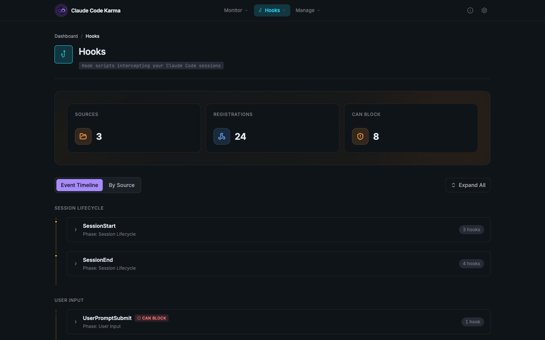
Task: Click the USER INPUT section heading
Action: click(69, 300)
